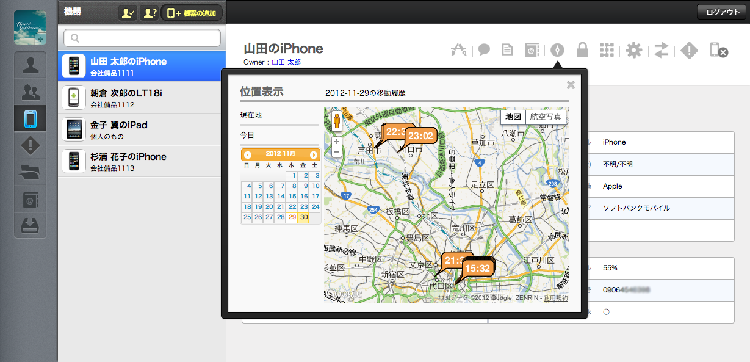Pick November 25 in the calendar
Viewport: 750px width, 362px height.
click(x=247, y=217)
